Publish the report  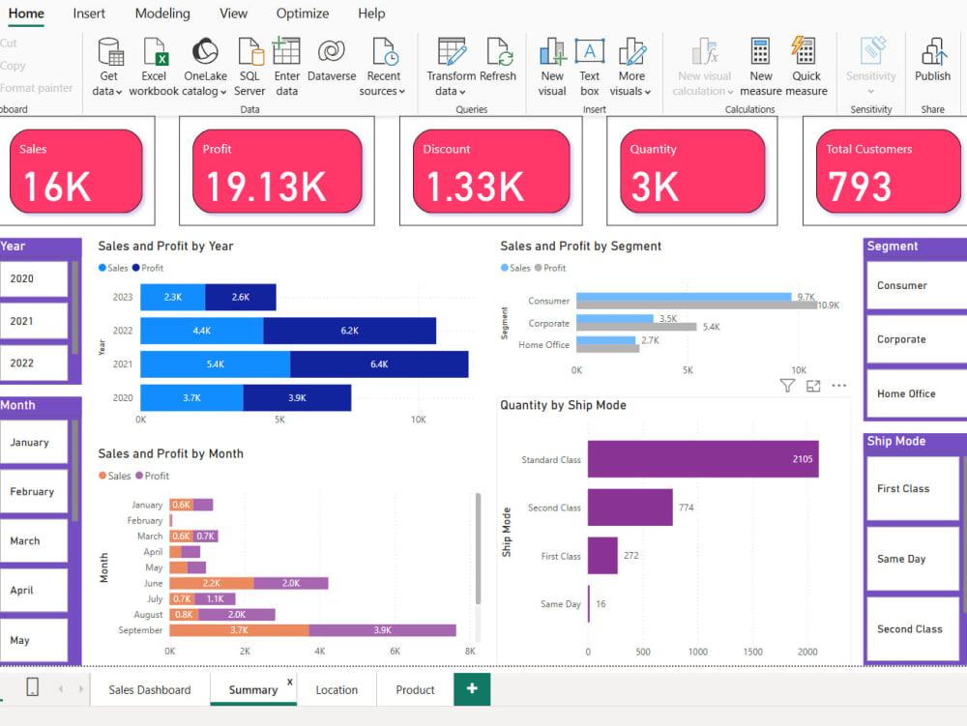click(932, 55)
